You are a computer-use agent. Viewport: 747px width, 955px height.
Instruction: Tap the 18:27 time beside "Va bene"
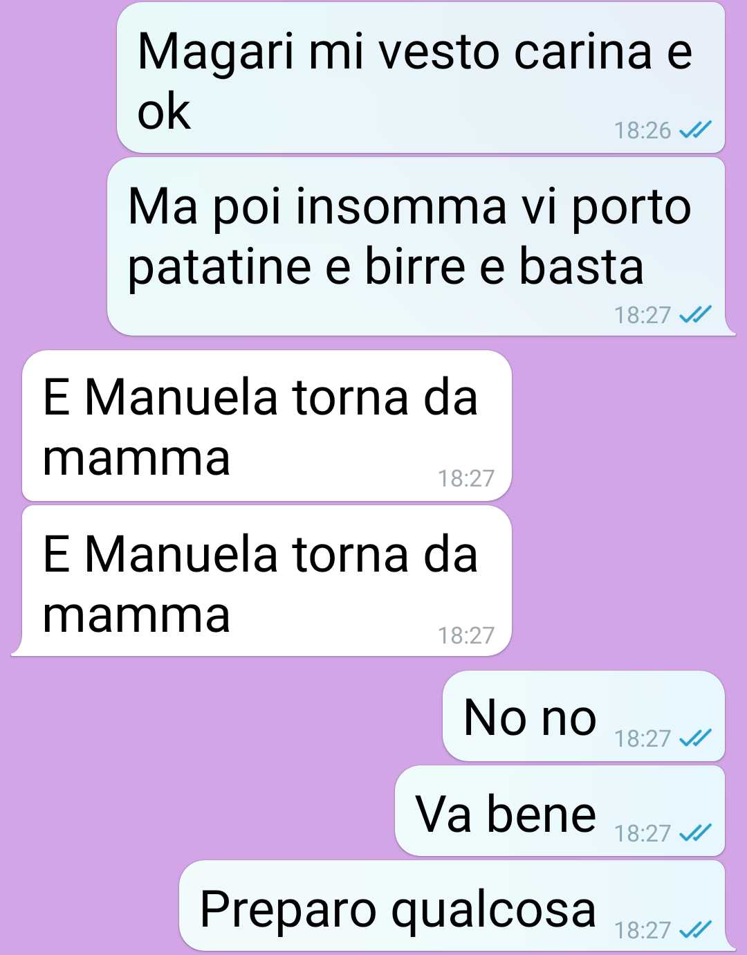(x=643, y=833)
